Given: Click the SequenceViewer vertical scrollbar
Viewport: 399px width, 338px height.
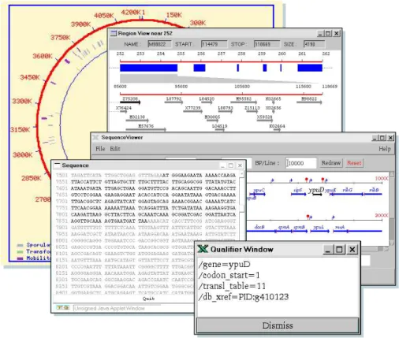Looking at the screenshot, I should (x=392, y=209).
